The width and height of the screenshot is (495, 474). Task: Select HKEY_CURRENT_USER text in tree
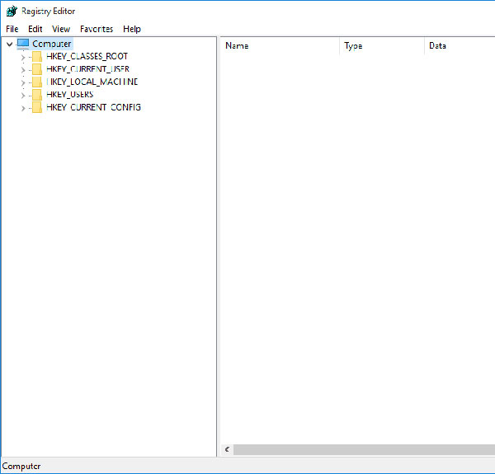click(87, 68)
